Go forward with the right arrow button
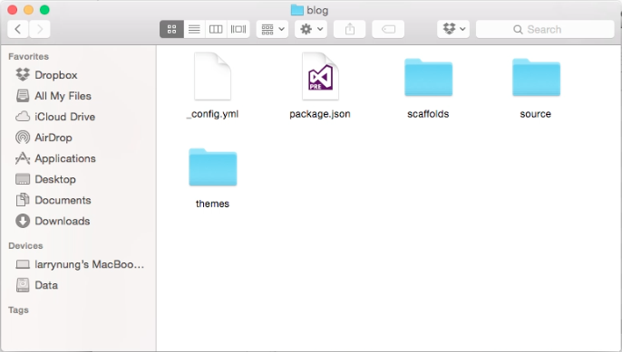This screenshot has width=622, height=352. pyautogui.click(x=40, y=29)
